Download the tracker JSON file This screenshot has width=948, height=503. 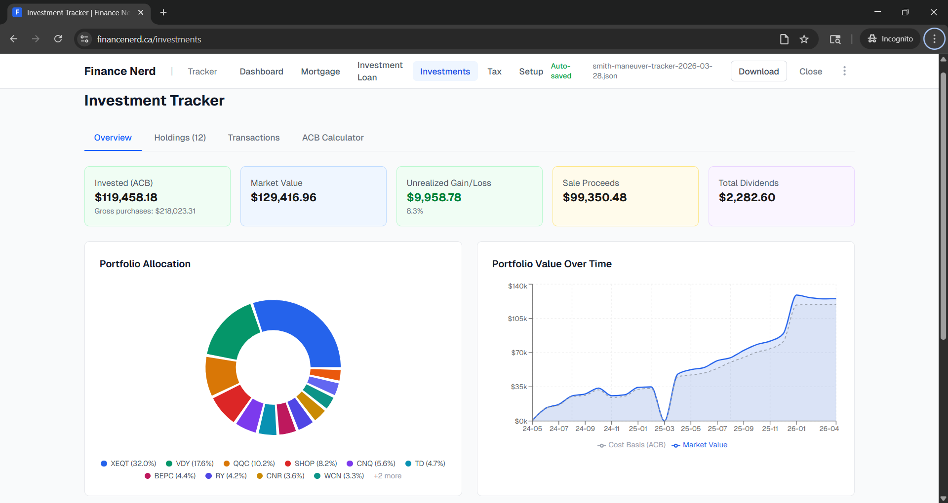click(758, 71)
